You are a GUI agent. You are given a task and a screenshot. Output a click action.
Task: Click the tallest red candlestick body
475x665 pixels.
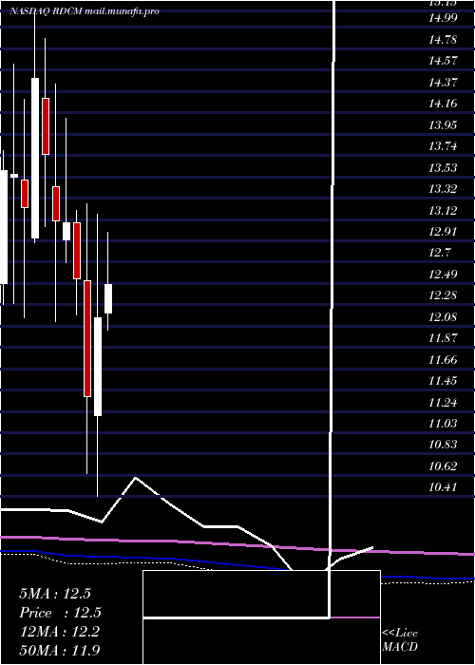point(87,338)
